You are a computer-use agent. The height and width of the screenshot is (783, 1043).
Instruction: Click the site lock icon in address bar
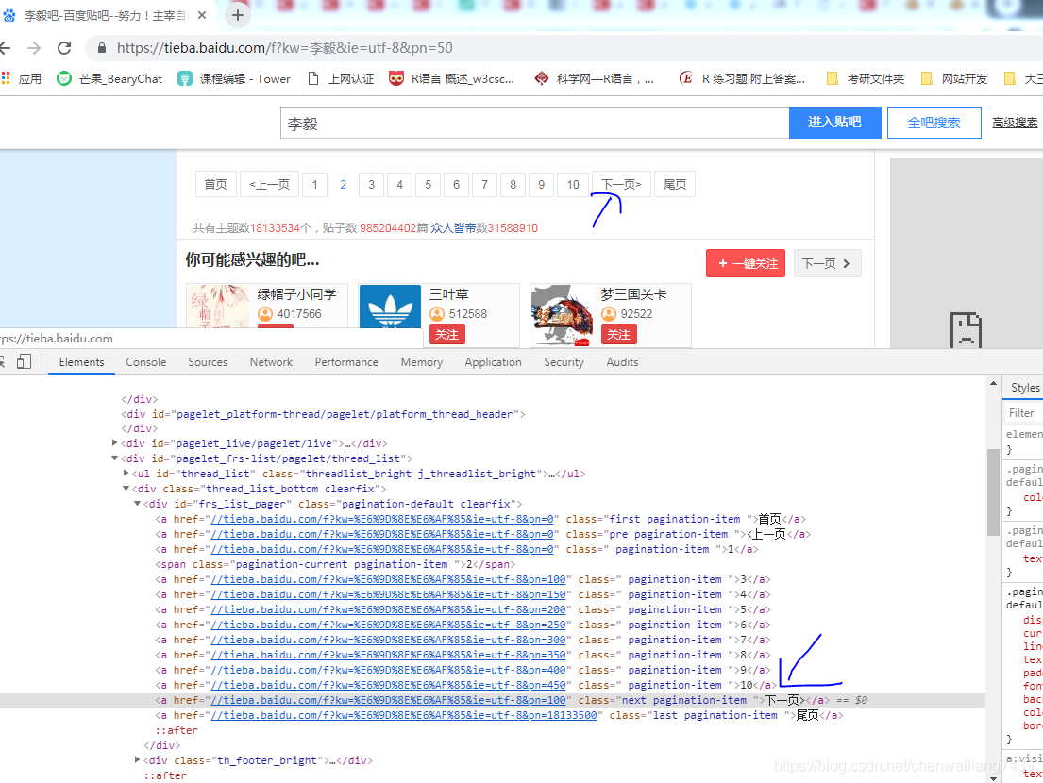tap(102, 48)
